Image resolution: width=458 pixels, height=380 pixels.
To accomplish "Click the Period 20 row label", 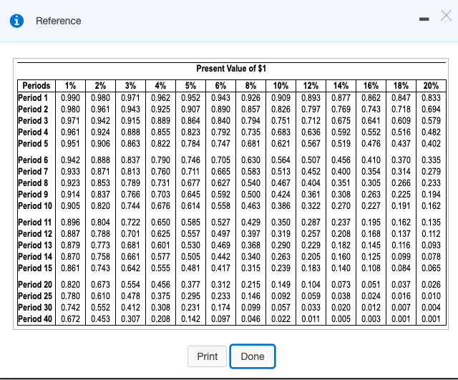I will (35, 284).
